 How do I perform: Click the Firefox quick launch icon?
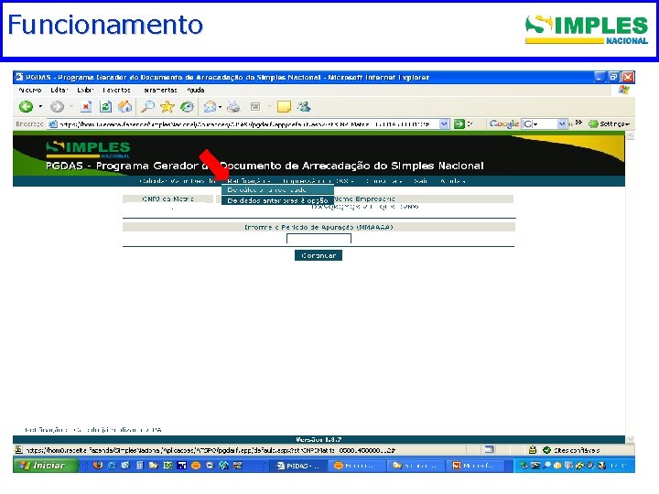tap(98, 466)
